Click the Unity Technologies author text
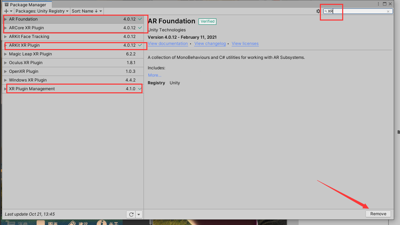400x225 pixels. pyautogui.click(x=167, y=30)
